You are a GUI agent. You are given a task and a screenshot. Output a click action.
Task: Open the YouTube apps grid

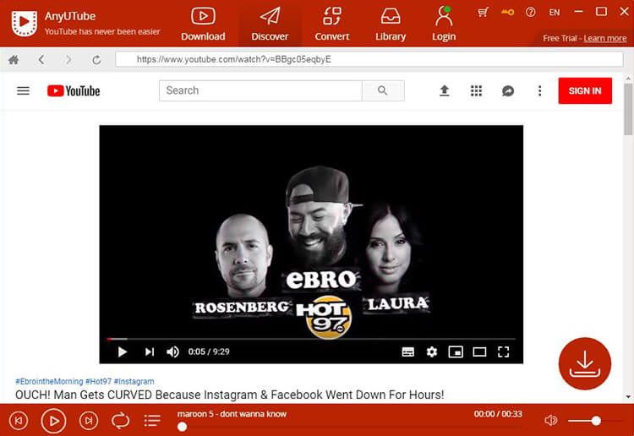tap(476, 90)
